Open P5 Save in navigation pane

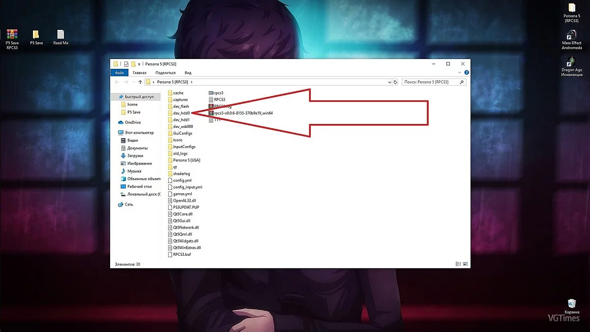[x=130, y=112]
